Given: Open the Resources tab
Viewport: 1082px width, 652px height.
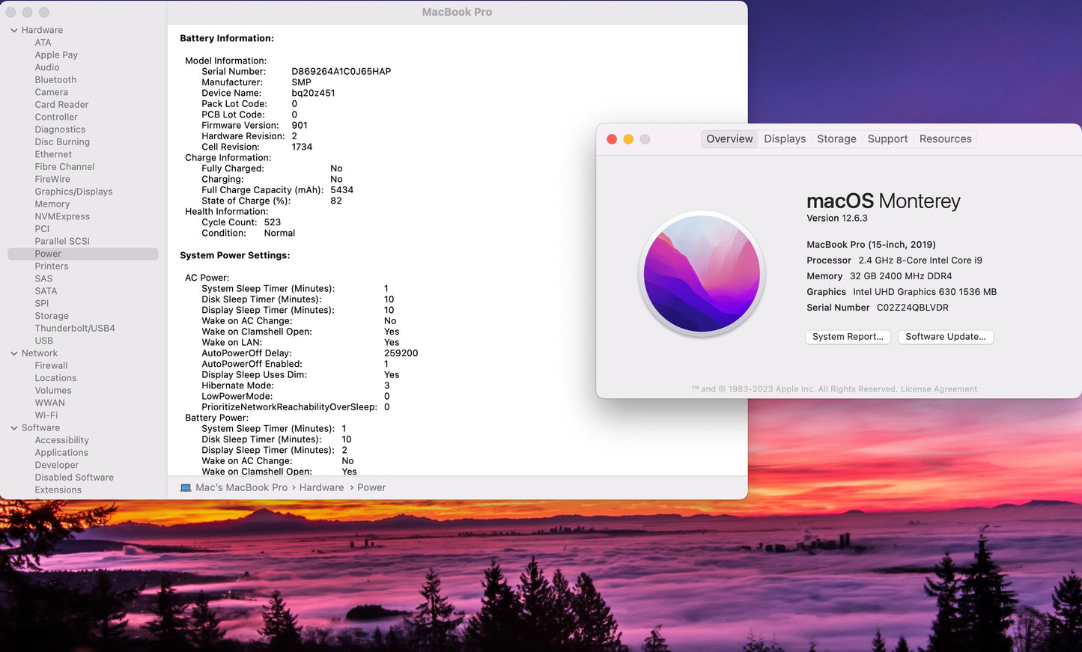Looking at the screenshot, I should click(945, 138).
